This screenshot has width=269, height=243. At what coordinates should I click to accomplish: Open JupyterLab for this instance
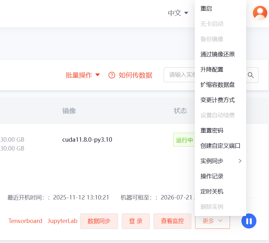(x=62, y=221)
